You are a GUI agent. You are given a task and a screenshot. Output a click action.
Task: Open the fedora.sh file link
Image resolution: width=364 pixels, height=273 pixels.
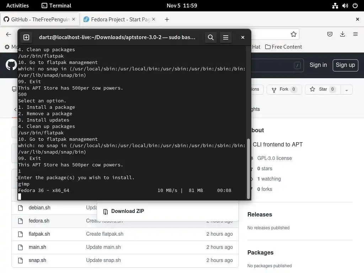tap(39, 221)
